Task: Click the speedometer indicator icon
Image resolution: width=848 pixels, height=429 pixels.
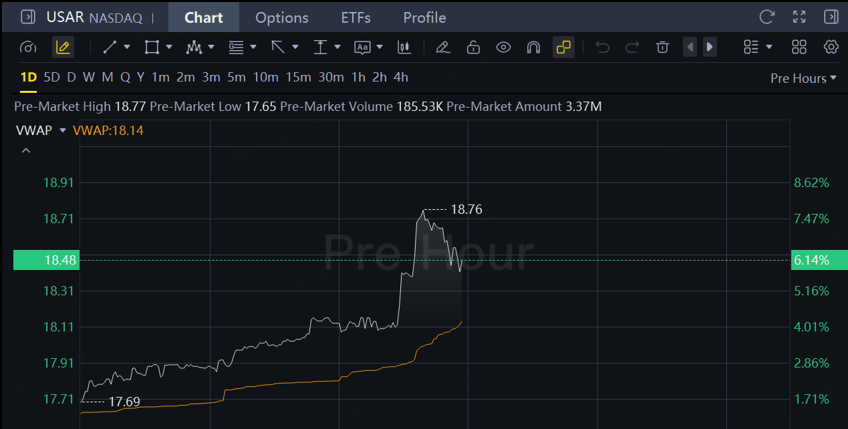Action: pos(27,47)
